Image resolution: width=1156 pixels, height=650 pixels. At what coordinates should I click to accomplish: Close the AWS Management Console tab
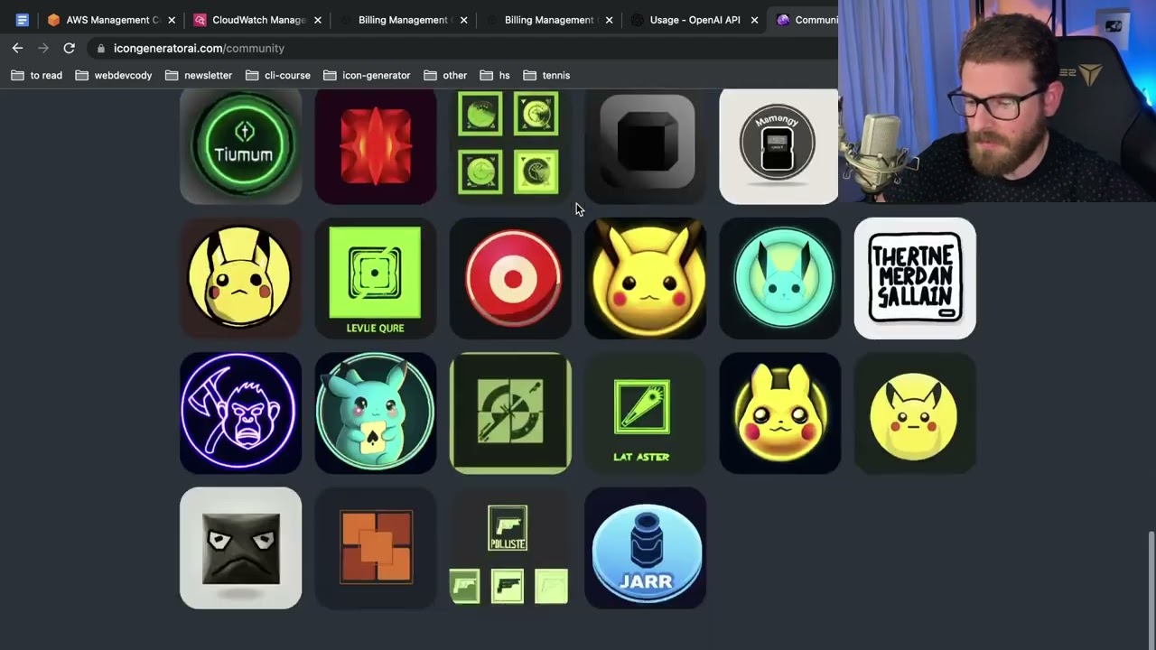pos(172,20)
